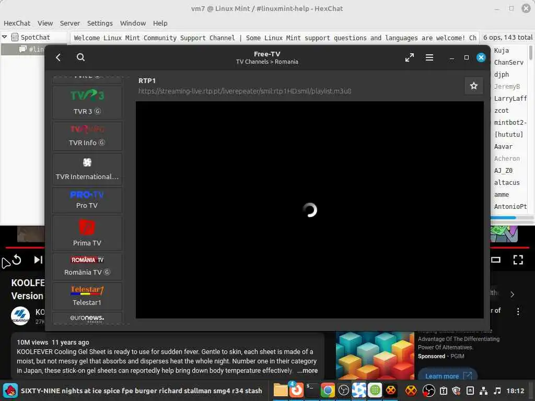The height and width of the screenshot is (401, 535).
Task: Go back in Free-TV navigation
Action: click(58, 57)
